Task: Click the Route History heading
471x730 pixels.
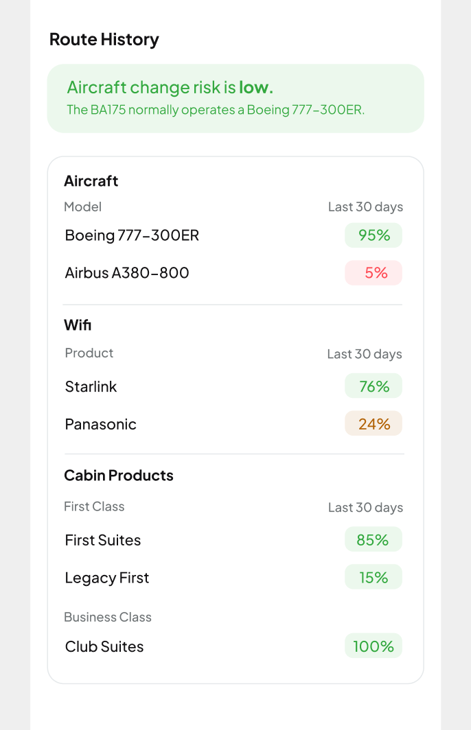Action: click(x=104, y=40)
